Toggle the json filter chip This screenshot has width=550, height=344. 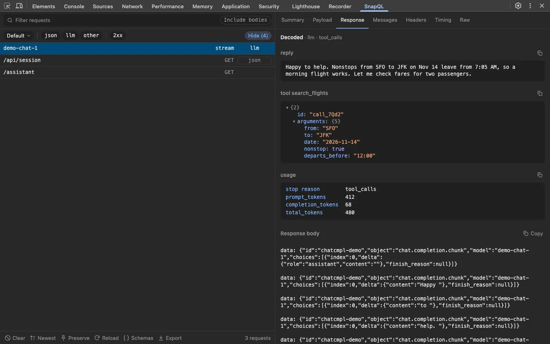pyautogui.click(x=51, y=35)
